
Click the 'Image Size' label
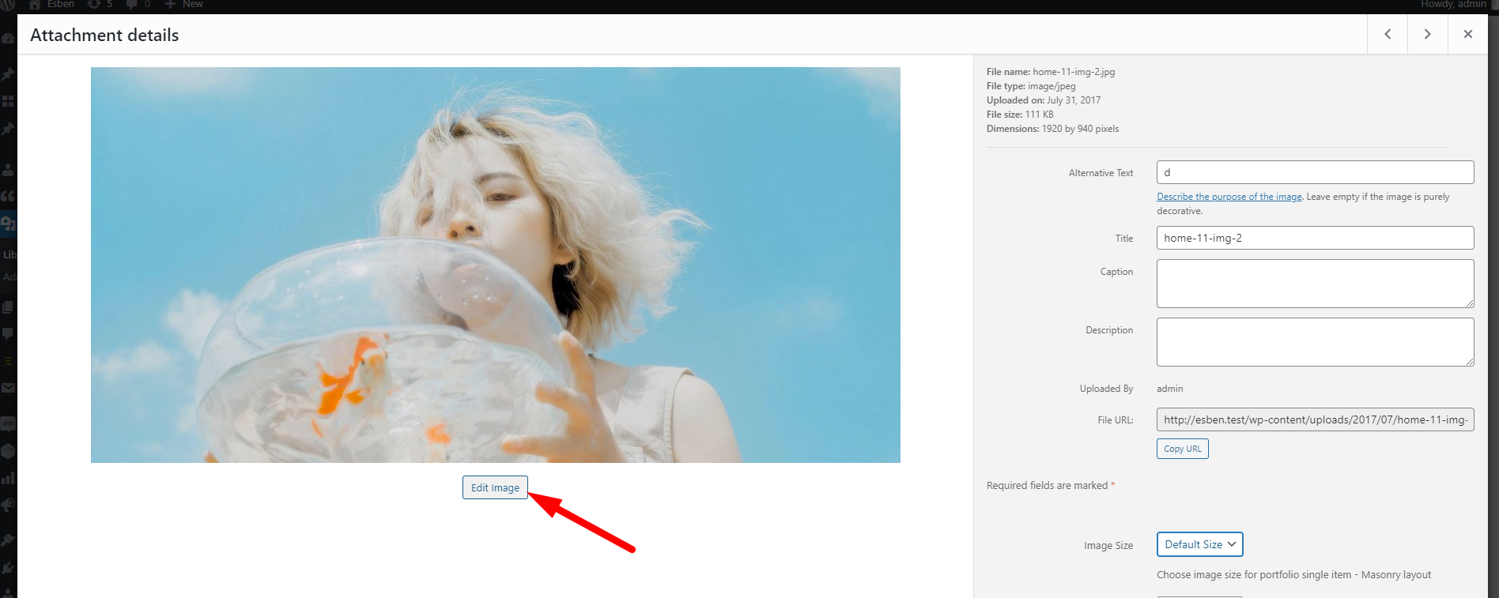(1108, 546)
